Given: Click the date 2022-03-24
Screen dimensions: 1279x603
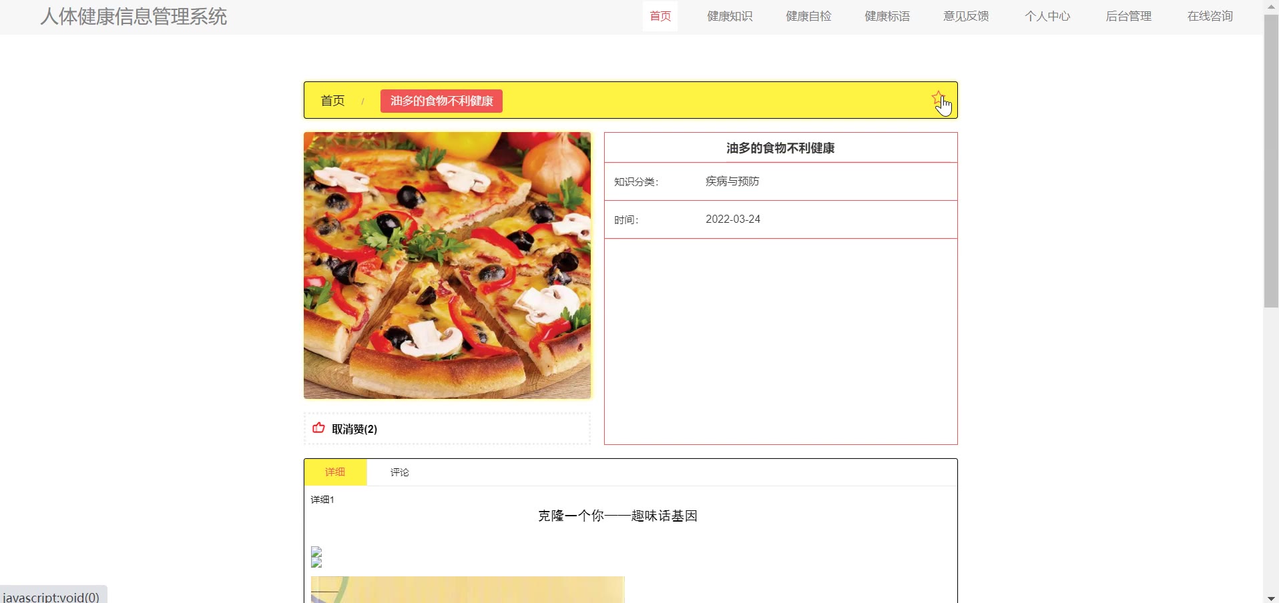Looking at the screenshot, I should click(733, 219).
